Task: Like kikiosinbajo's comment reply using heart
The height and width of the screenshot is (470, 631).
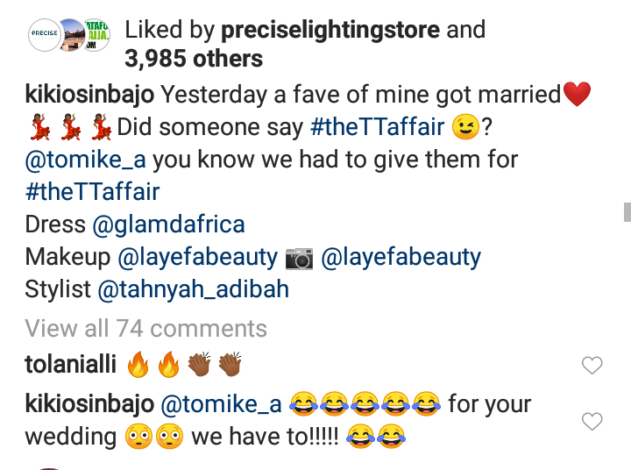Action: point(592,422)
